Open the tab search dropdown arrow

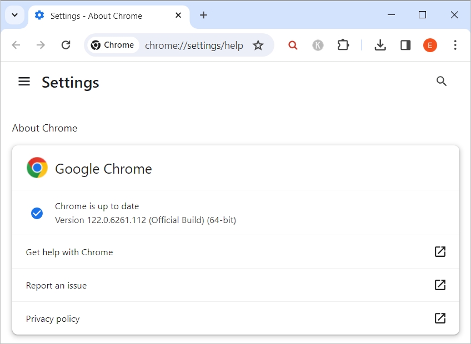pos(14,15)
